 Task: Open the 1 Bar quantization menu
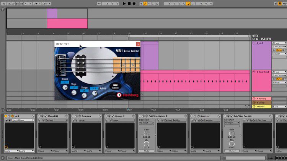[x=46, y=3]
